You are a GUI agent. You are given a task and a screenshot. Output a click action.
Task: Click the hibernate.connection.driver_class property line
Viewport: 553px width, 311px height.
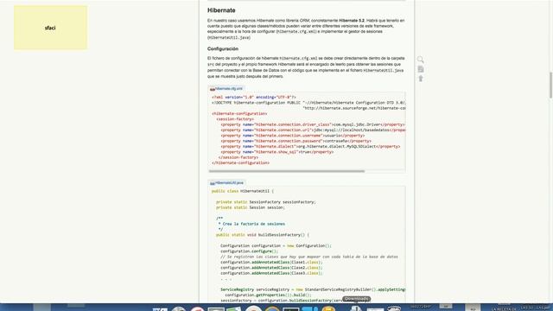[x=313, y=124]
